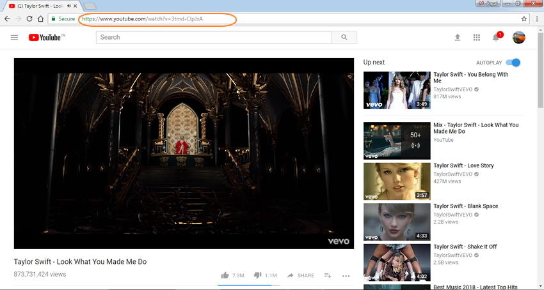Viewport: 544px width, 290px height.
Task: Visit TaylorSwiftVEVO channel under Blank Space
Action: (452, 215)
